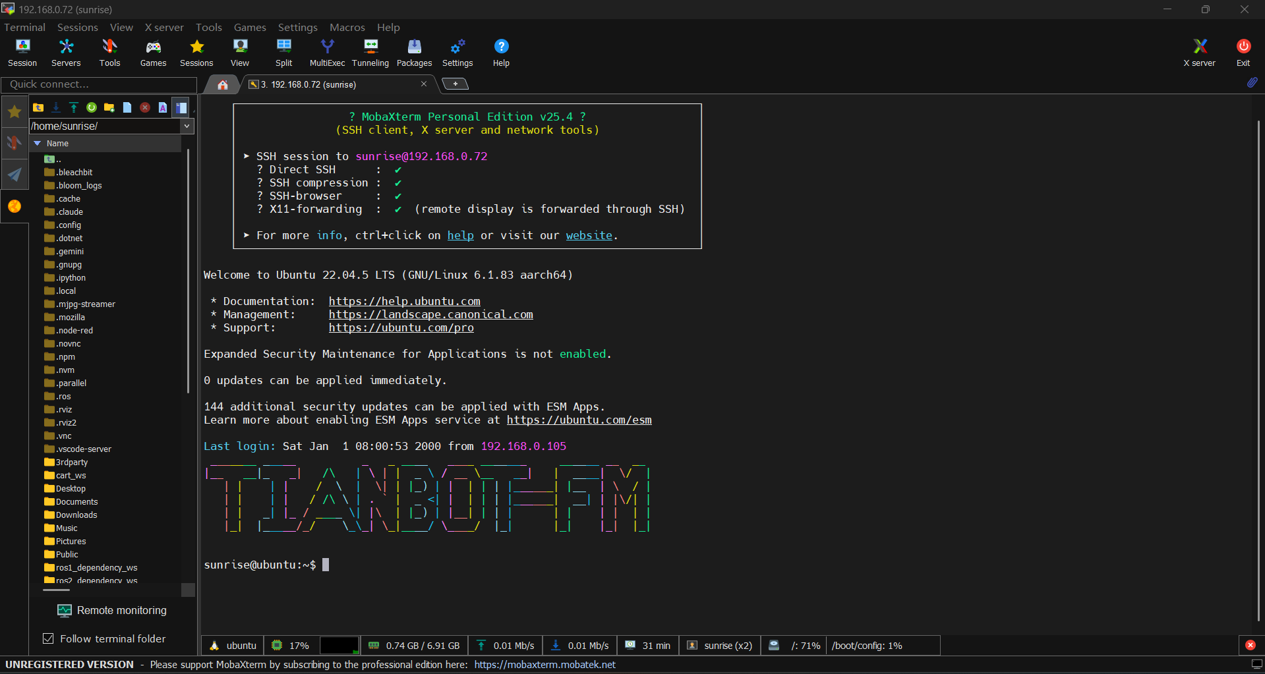Toggle Remote monitoring
The image size is (1265, 674).
coord(112,611)
